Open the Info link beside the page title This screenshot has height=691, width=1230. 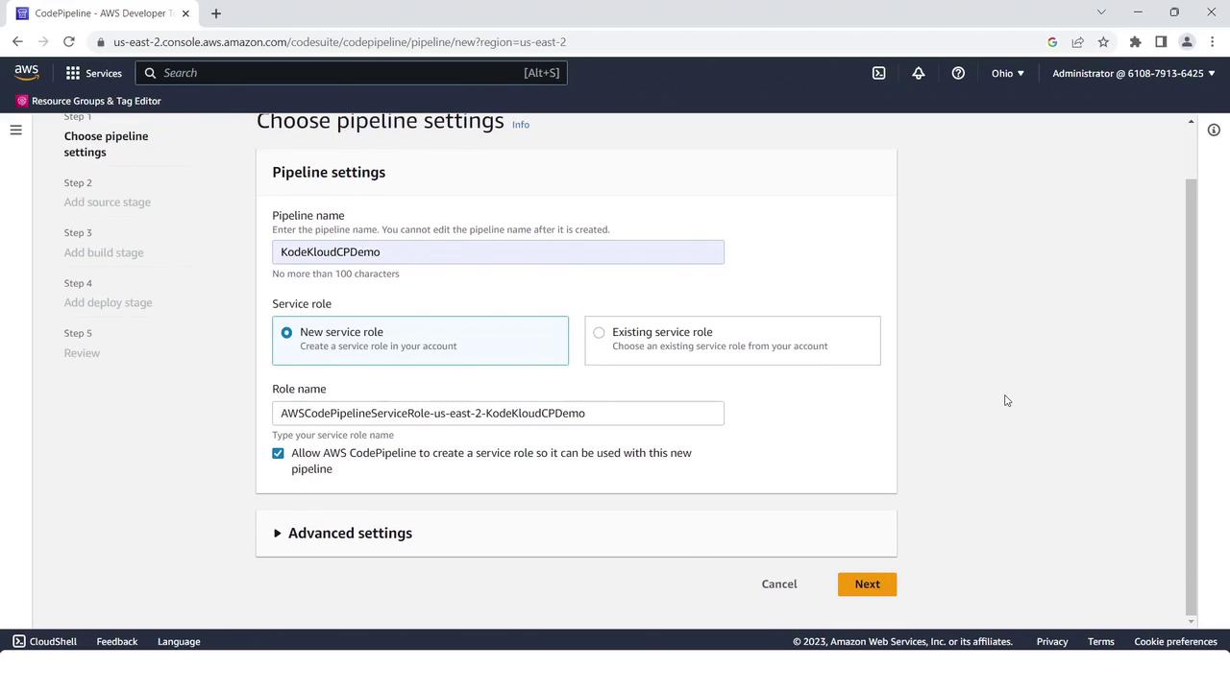(x=520, y=125)
